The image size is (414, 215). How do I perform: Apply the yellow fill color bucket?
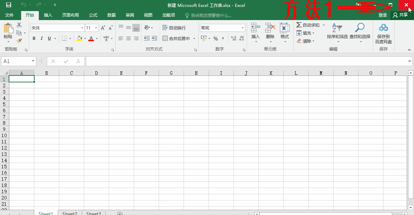pyautogui.click(x=79, y=38)
